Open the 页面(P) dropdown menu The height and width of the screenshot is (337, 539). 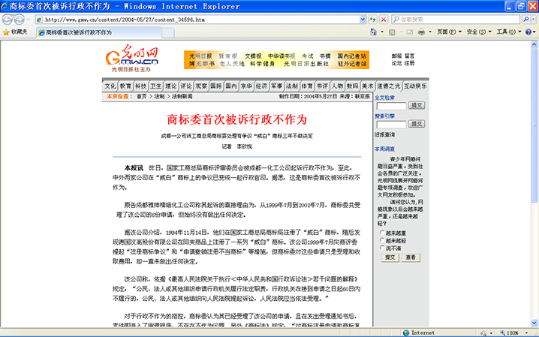coord(449,32)
